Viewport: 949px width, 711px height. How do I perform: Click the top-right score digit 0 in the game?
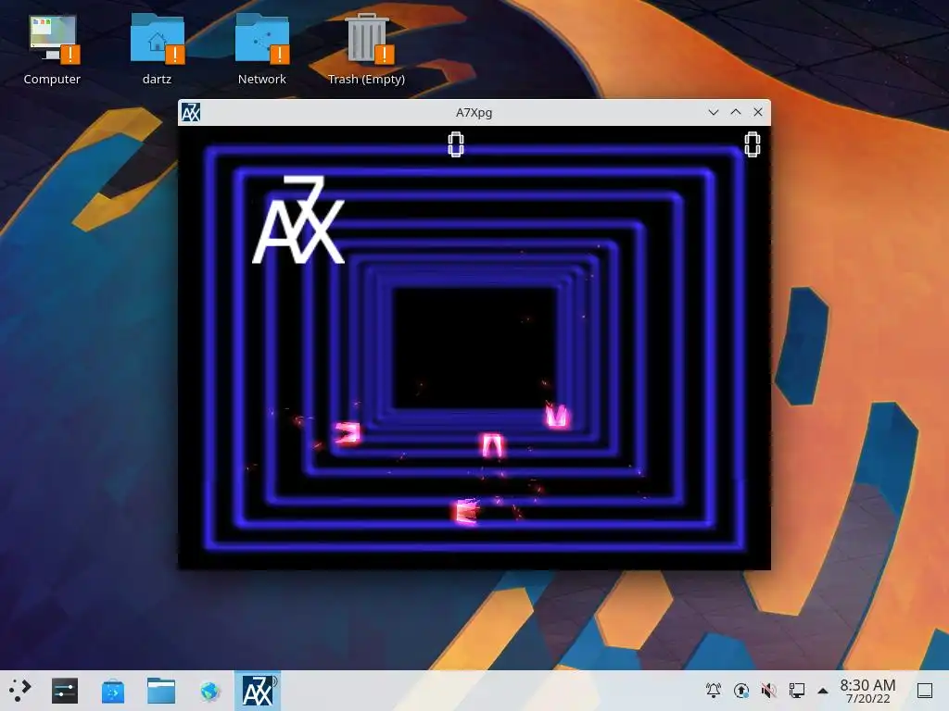(x=753, y=144)
